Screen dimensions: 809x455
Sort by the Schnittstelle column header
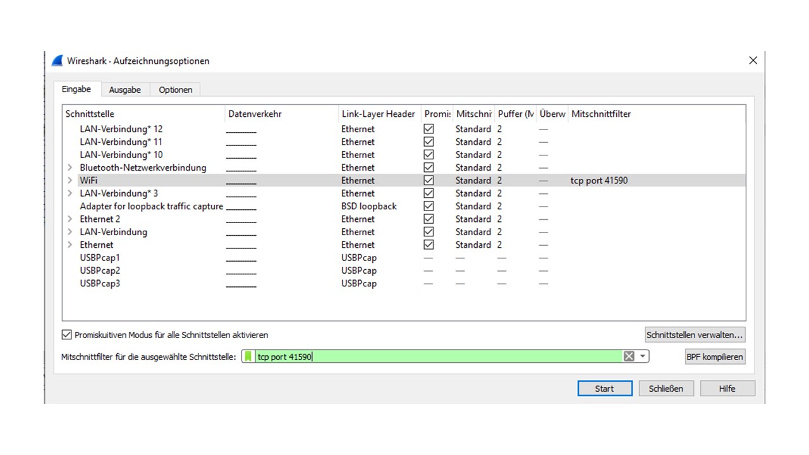click(143, 114)
